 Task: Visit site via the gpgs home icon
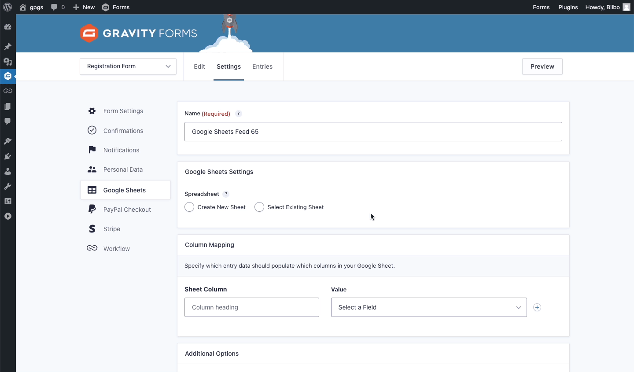(x=31, y=7)
